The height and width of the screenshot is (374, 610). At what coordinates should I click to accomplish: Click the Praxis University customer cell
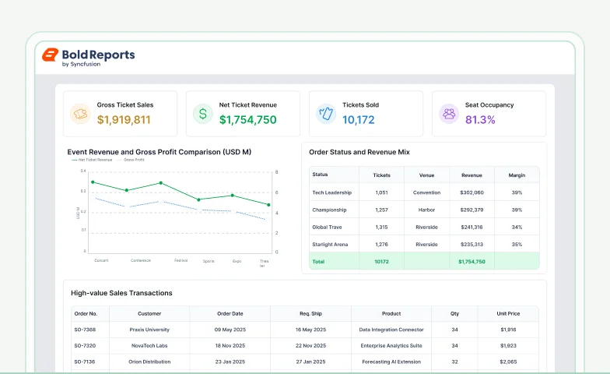coord(149,330)
